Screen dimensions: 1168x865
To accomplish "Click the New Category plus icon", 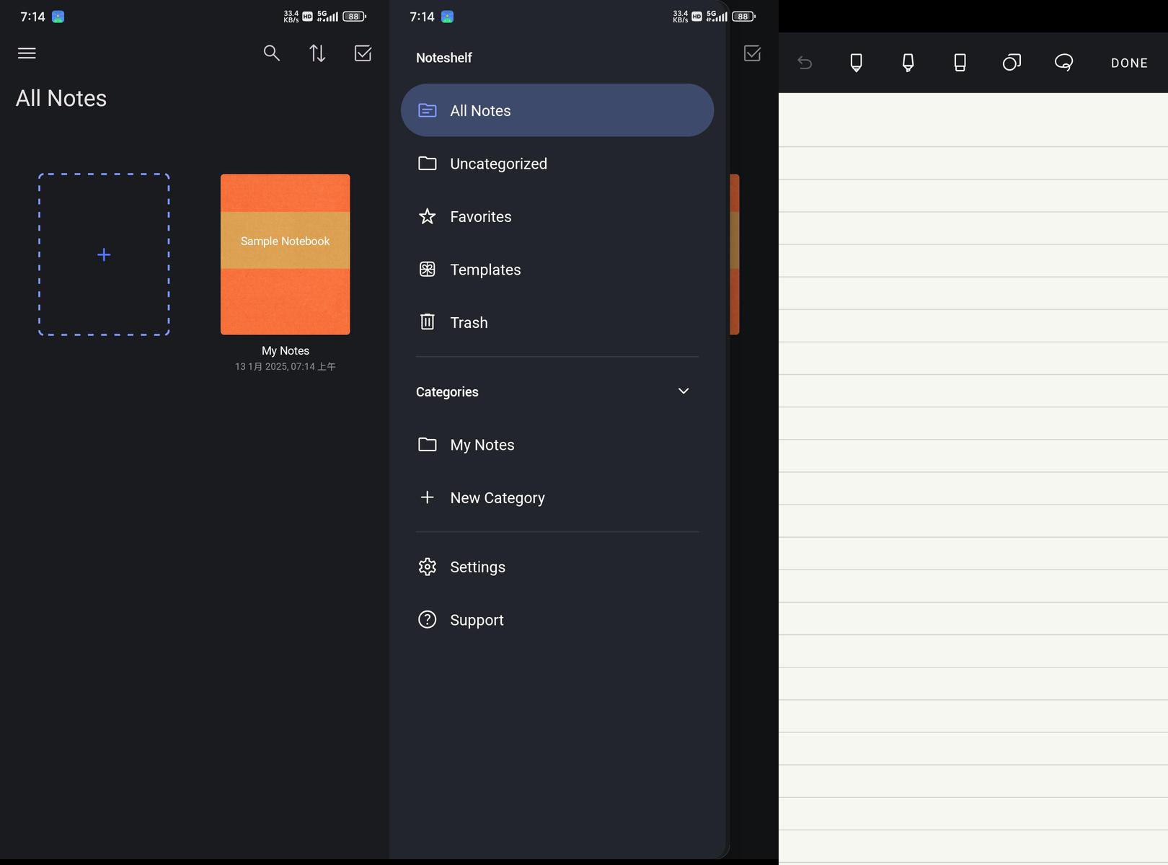I will point(428,497).
